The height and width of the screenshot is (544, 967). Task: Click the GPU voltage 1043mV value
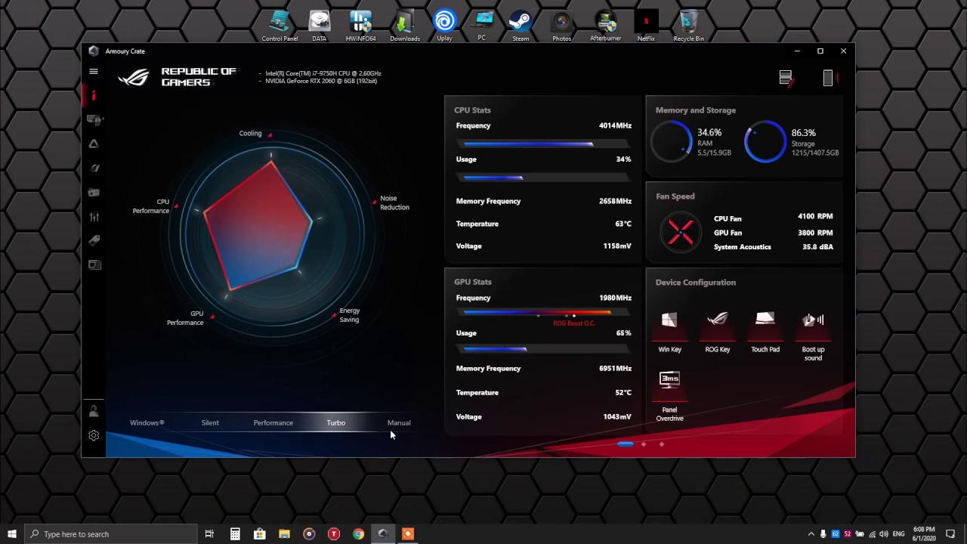point(617,416)
